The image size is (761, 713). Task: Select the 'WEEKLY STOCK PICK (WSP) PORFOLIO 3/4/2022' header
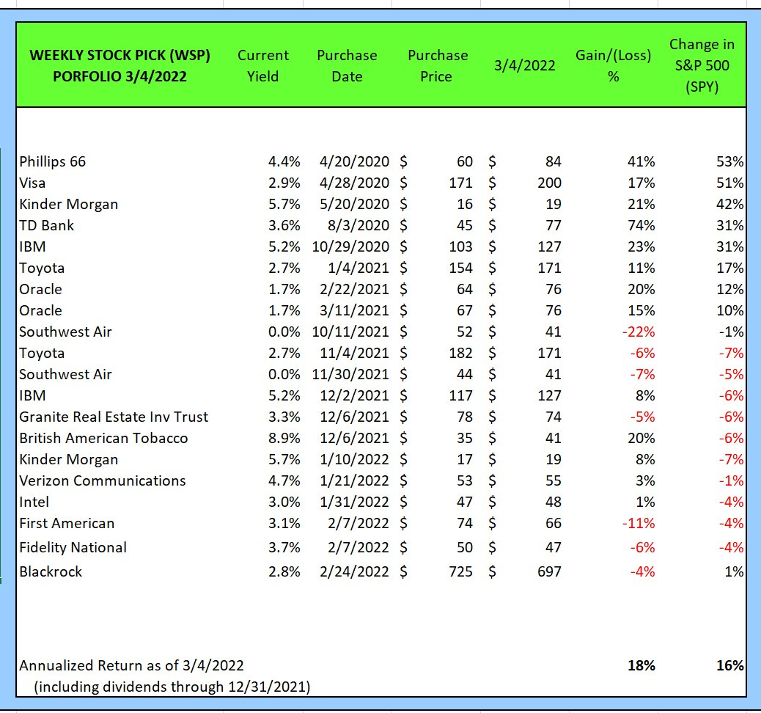(x=120, y=65)
